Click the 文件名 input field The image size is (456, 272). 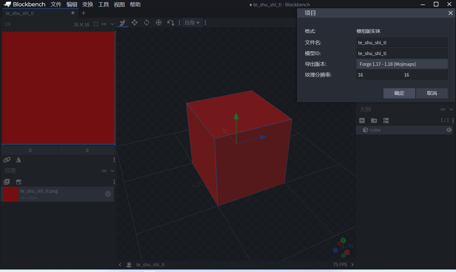click(x=402, y=42)
